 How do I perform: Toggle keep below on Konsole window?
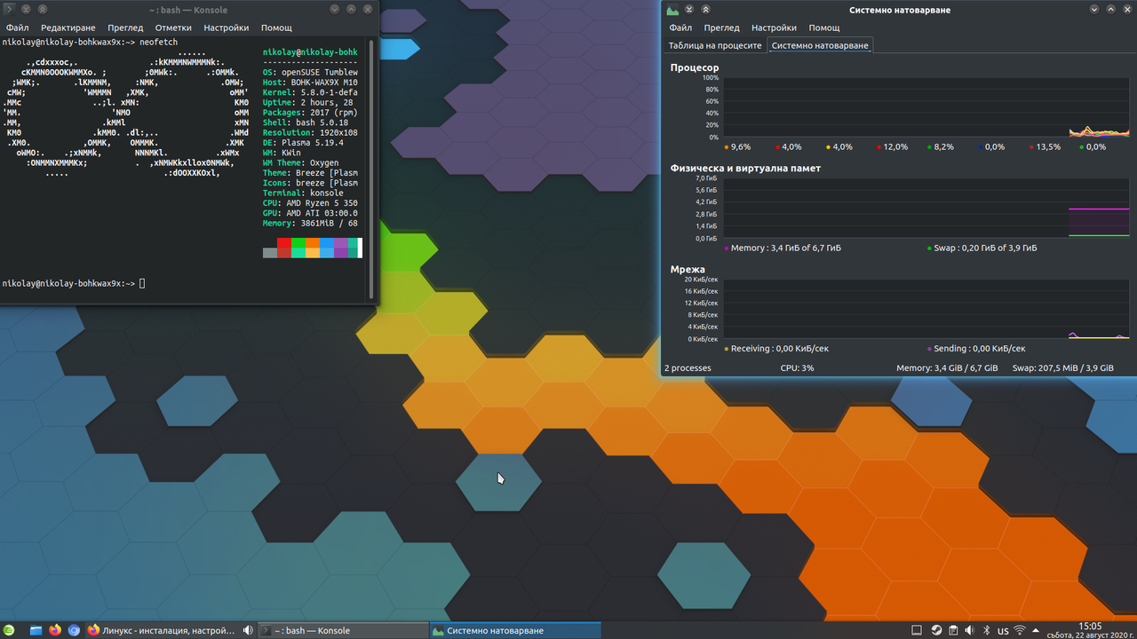click(26, 9)
